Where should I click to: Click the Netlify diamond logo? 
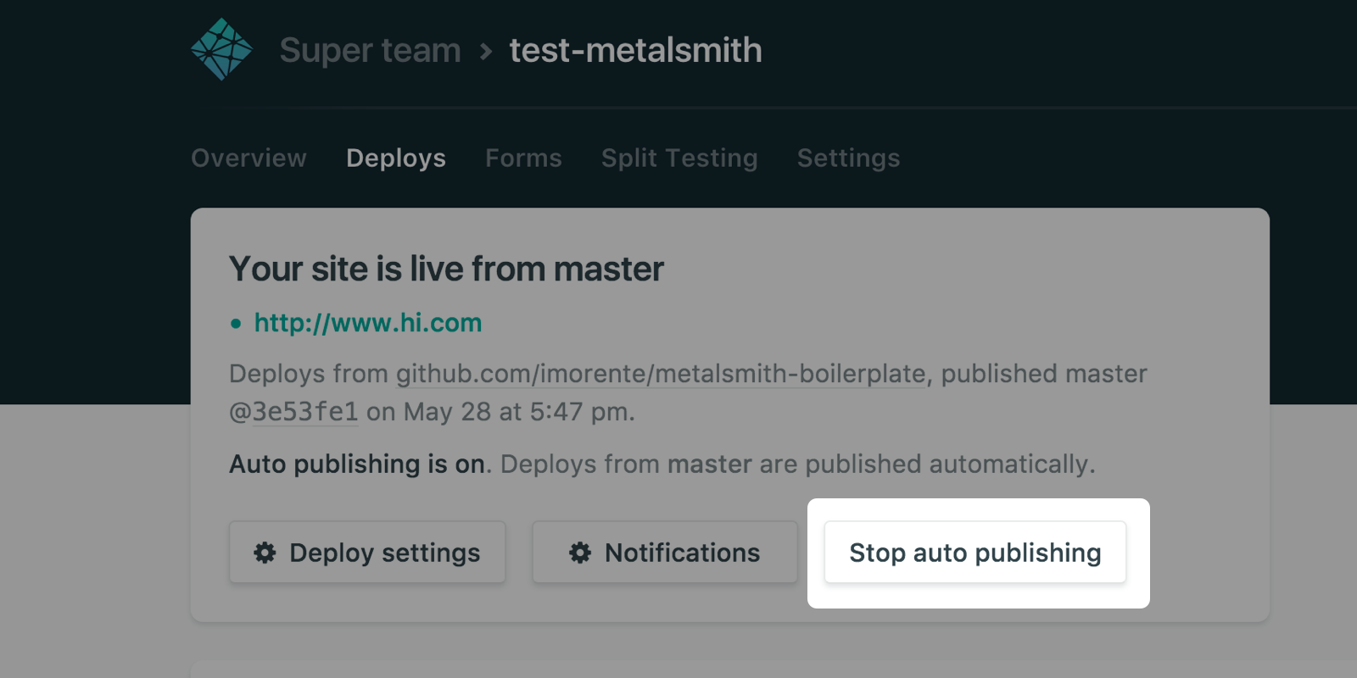[221, 50]
